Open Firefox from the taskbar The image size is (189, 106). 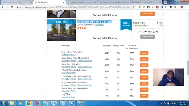[x=38, y=103]
